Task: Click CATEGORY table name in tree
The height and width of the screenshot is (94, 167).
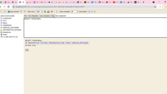Action: pos(7,18)
